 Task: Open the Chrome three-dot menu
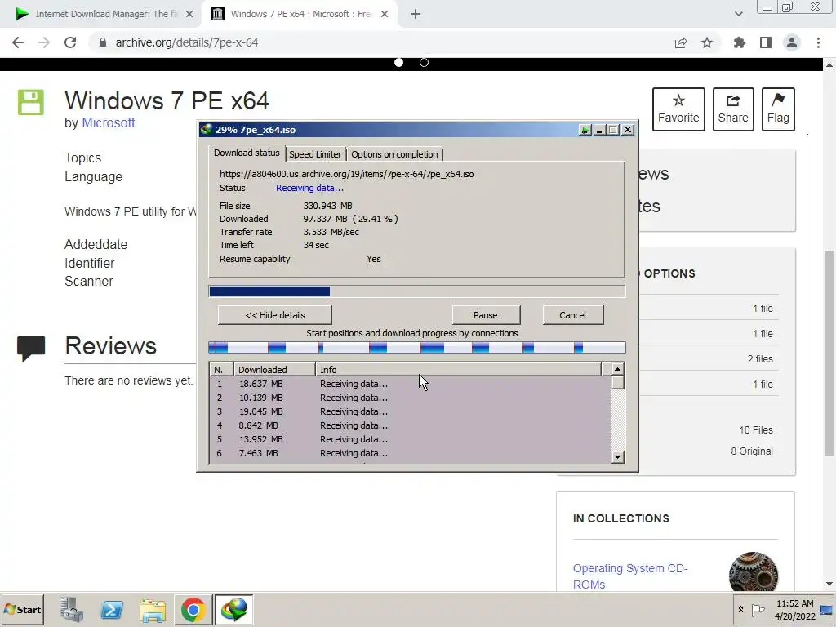click(818, 42)
